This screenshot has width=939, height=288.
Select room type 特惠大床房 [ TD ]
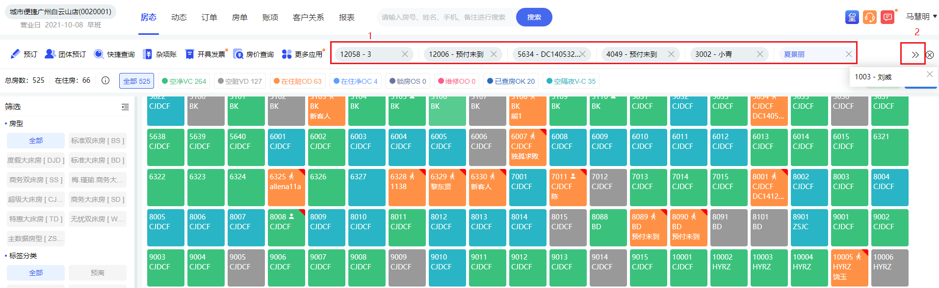(36, 219)
